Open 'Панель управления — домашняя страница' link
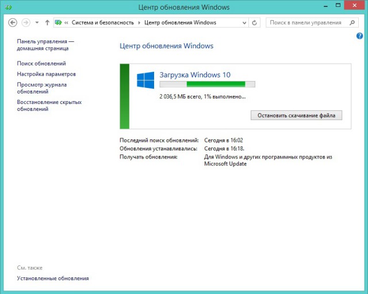This screenshot has height=294, width=368. pyautogui.click(x=45, y=45)
